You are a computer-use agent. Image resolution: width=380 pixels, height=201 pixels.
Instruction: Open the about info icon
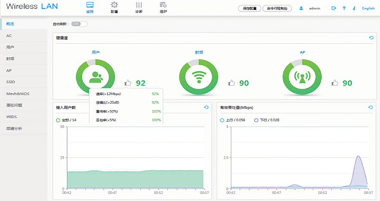pos(354,8)
